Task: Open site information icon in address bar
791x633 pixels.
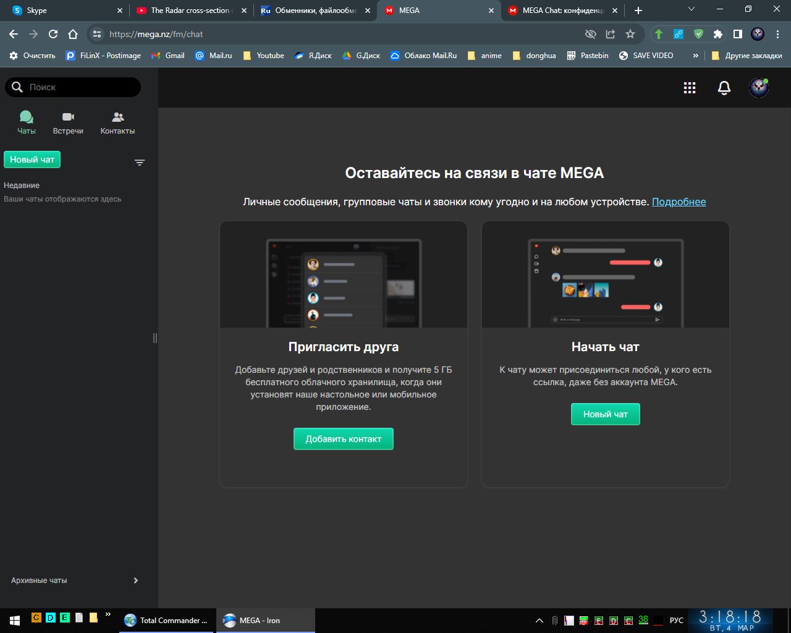Action: pyautogui.click(x=96, y=34)
